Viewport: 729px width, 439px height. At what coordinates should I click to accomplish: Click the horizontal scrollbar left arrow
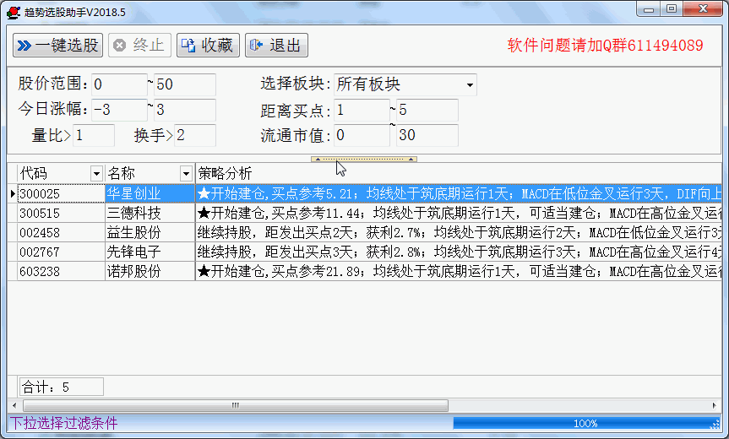click(14, 405)
